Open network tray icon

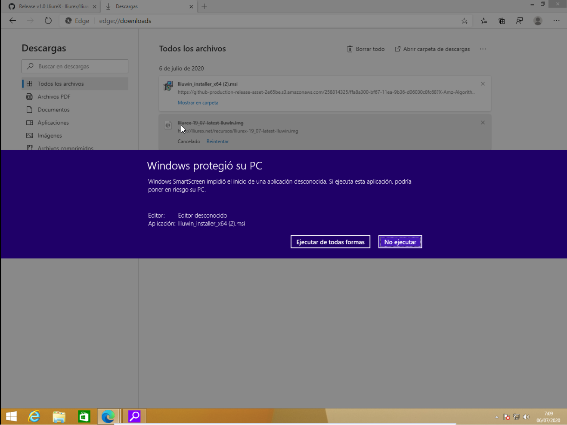pyautogui.click(x=516, y=417)
